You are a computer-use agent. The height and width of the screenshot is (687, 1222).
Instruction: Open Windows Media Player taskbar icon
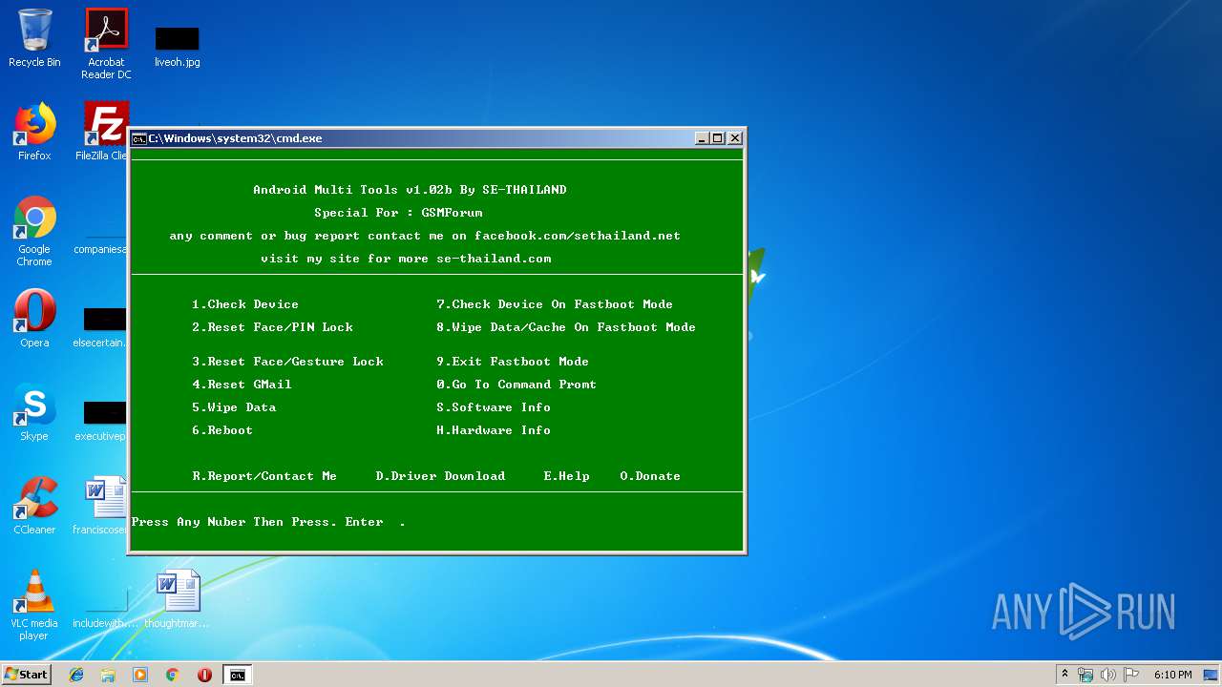(140, 675)
